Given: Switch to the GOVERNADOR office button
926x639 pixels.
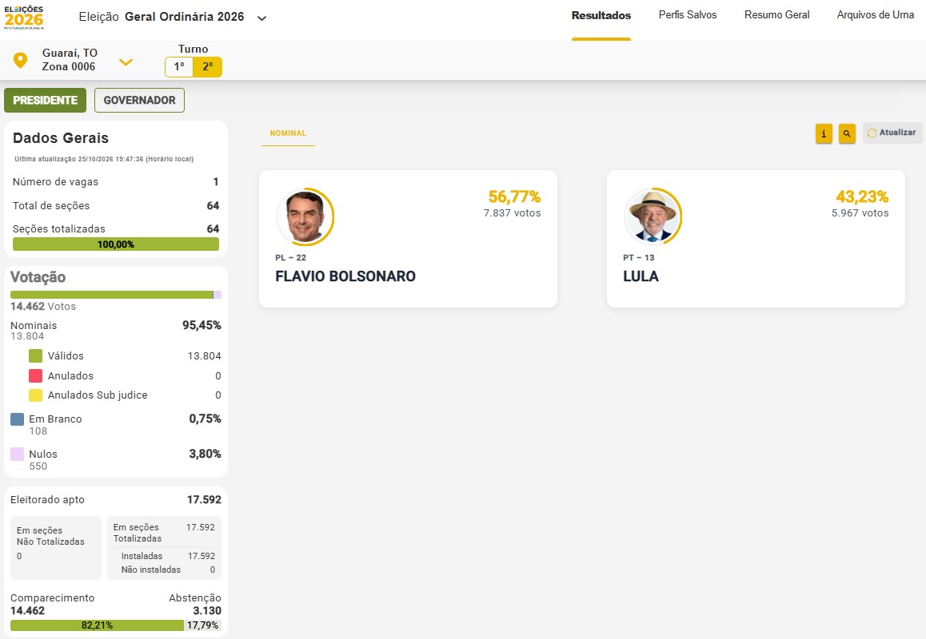Looking at the screenshot, I should (x=139, y=101).
